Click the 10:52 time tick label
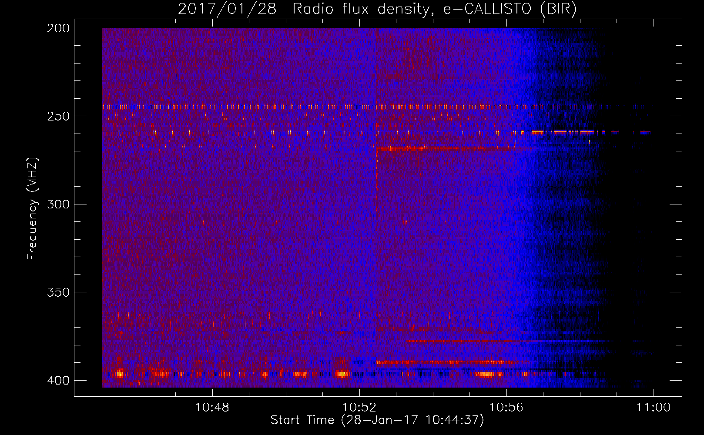Image resolution: width=704 pixels, height=435 pixels. tap(359, 408)
